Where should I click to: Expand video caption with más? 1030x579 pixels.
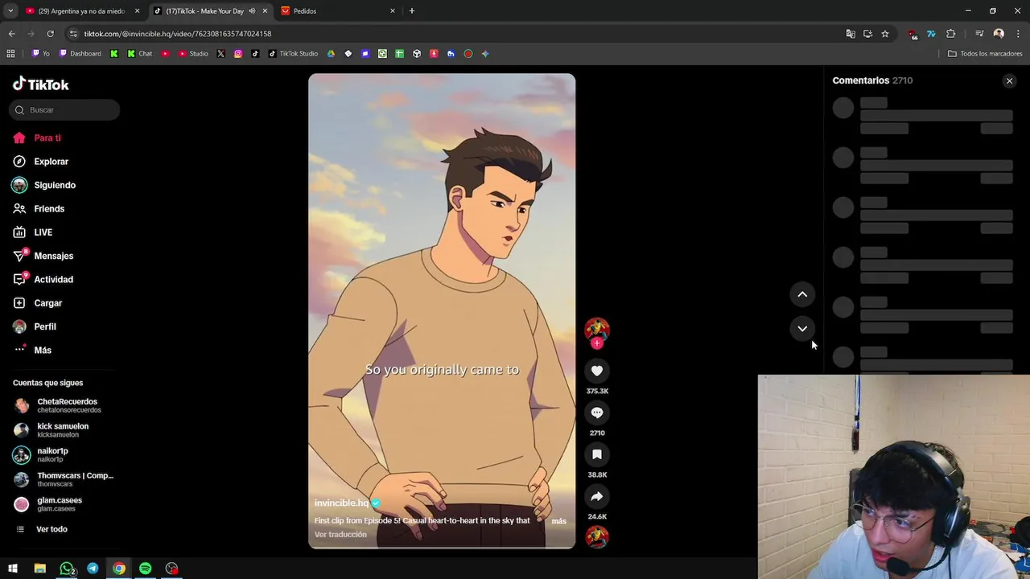(559, 521)
